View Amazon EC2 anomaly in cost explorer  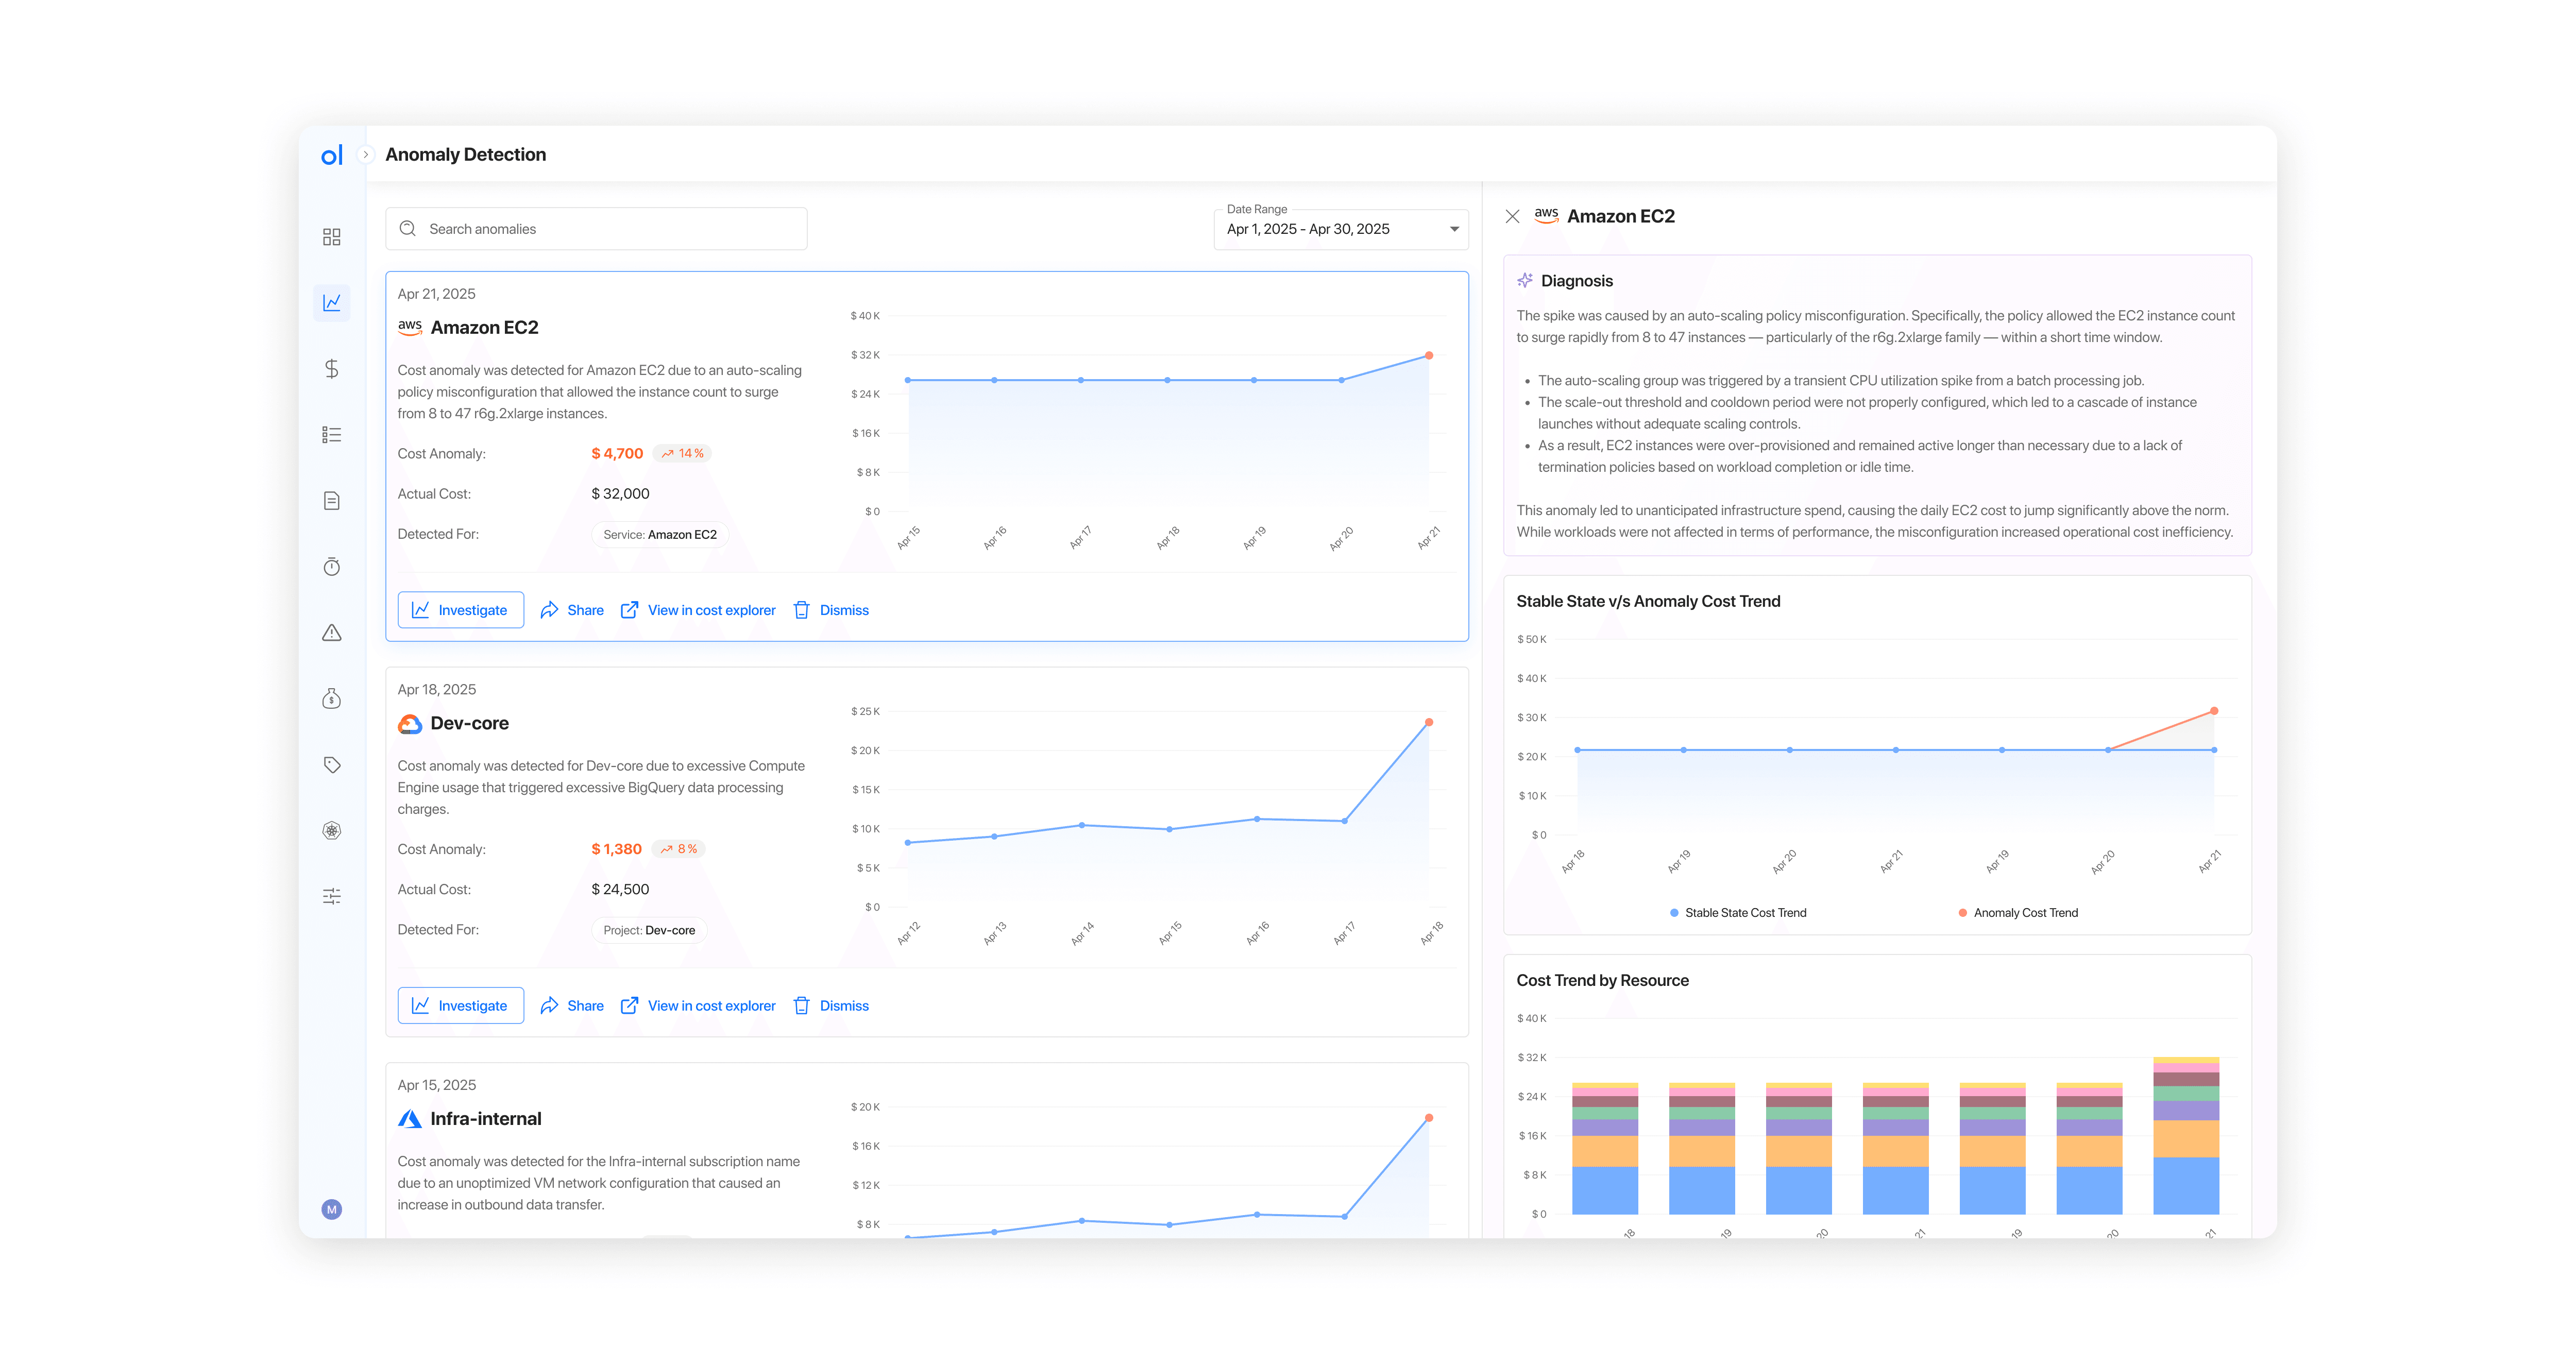pyautogui.click(x=698, y=610)
